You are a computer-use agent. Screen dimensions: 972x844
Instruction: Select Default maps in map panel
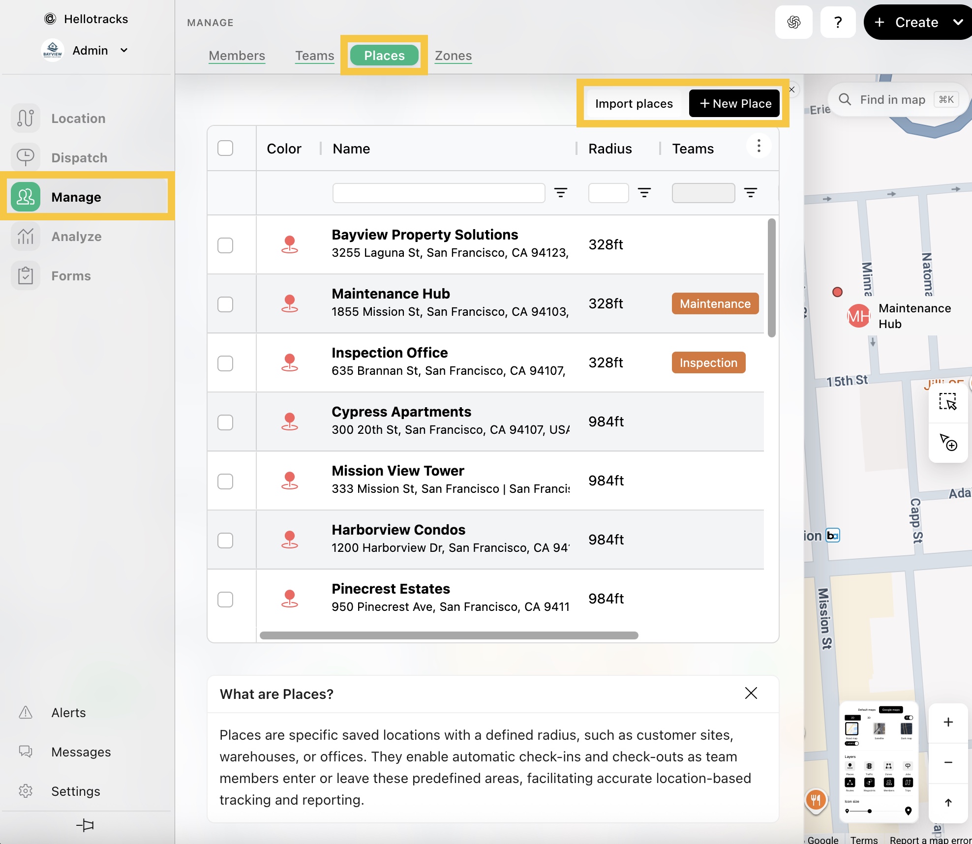[867, 710]
